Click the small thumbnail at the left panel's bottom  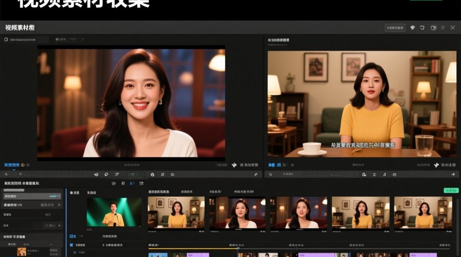tap(22, 252)
